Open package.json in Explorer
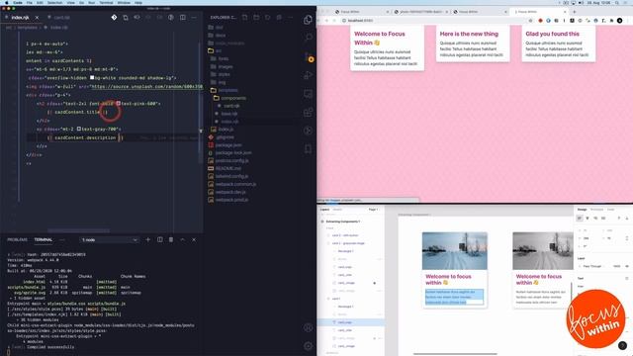This screenshot has height=356, width=633. click(228, 145)
